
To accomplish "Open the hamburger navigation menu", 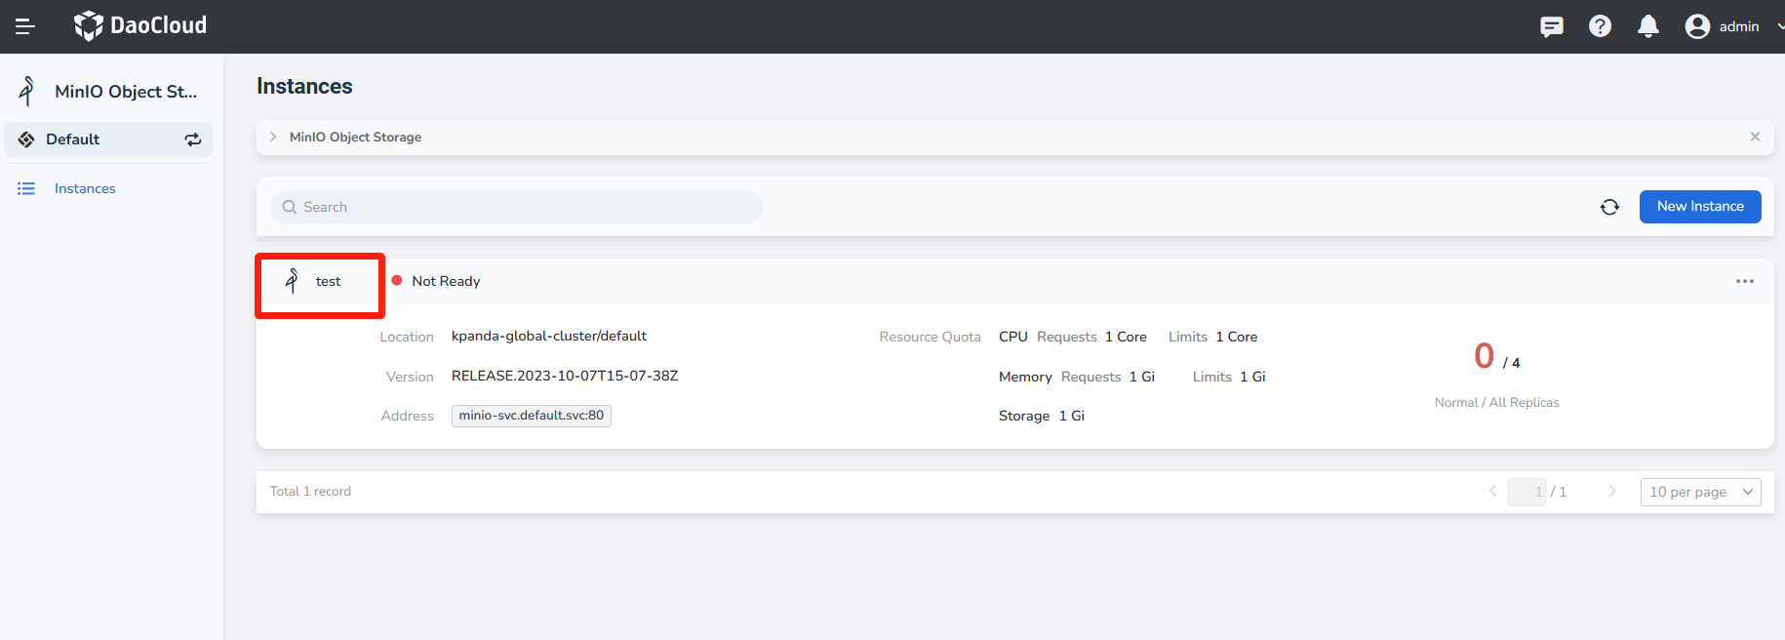I will click(x=25, y=26).
